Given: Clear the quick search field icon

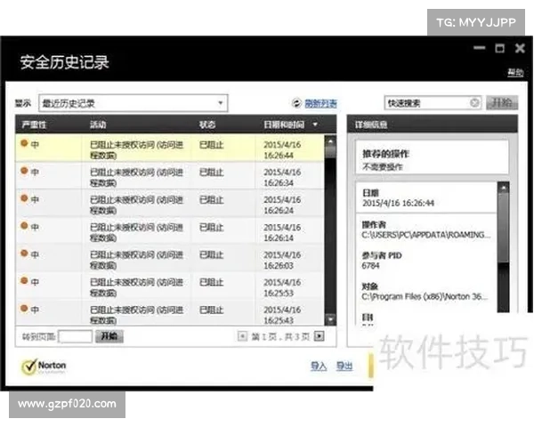Looking at the screenshot, I should [x=474, y=102].
